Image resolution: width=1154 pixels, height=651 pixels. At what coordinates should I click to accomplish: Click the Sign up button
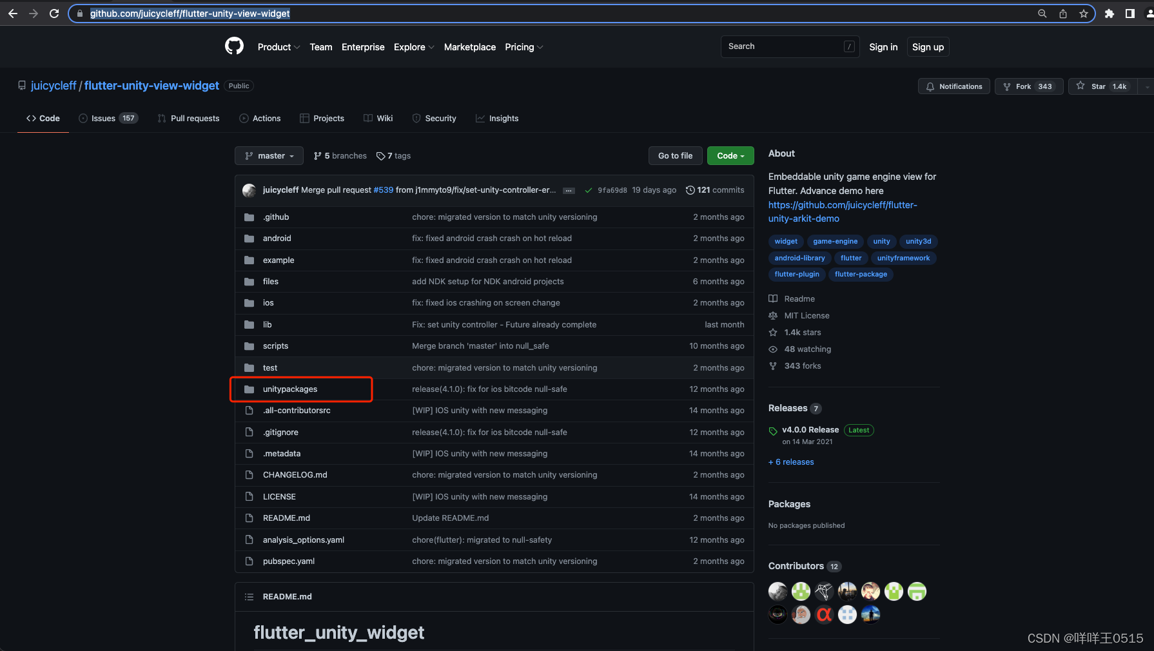coord(928,47)
